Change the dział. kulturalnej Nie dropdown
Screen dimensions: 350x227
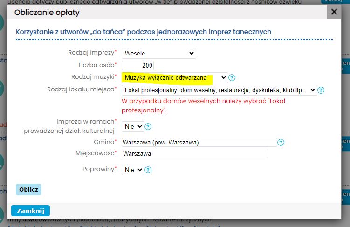click(133, 127)
